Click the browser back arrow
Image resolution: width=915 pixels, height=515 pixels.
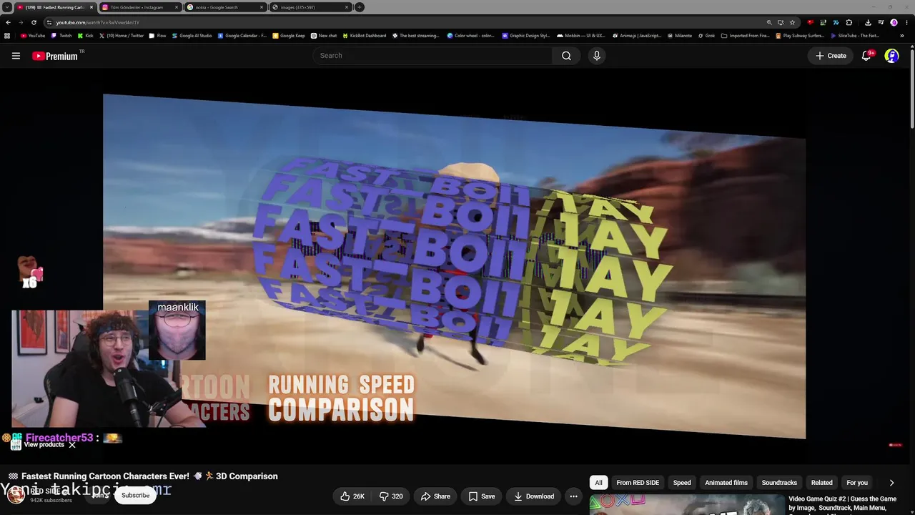8,22
